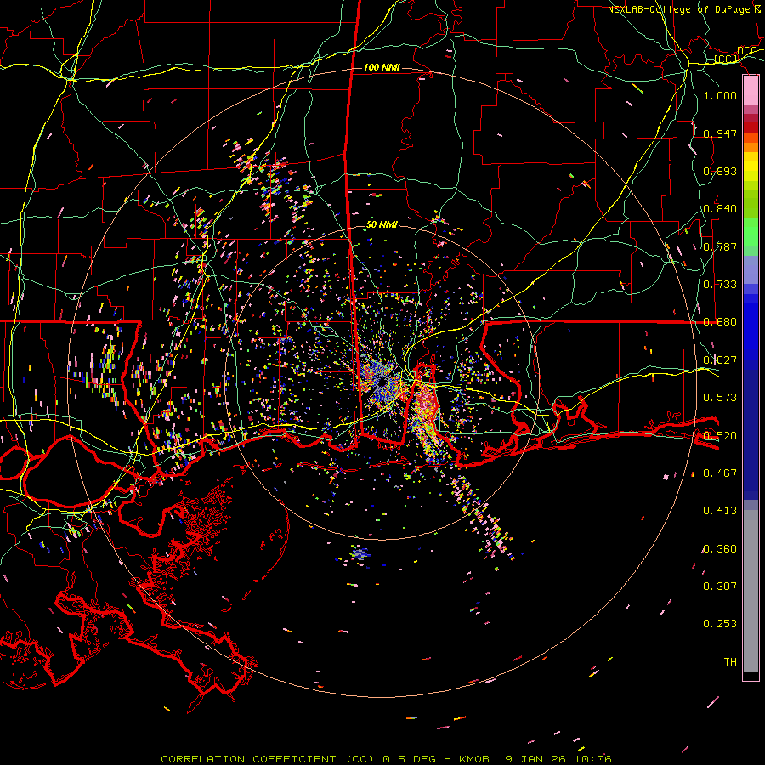Image resolution: width=765 pixels, height=765 pixels.
Task: Click the "19 JAN 26" date in the caption
Action: pos(531,759)
